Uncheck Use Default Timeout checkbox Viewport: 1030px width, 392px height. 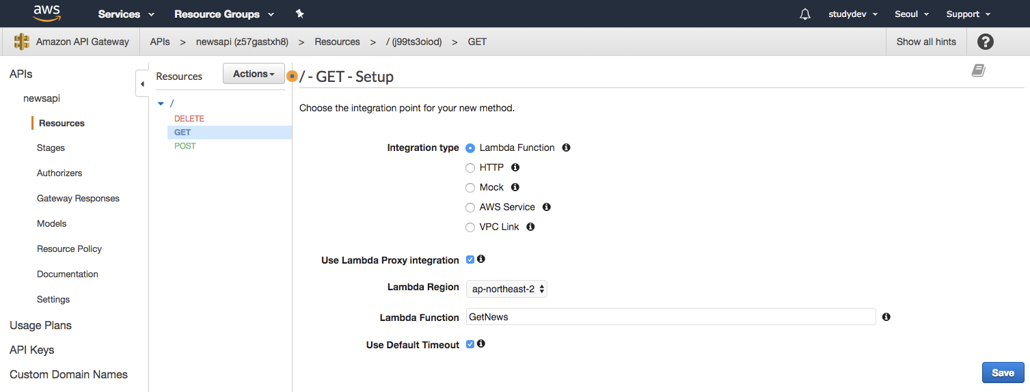(470, 344)
